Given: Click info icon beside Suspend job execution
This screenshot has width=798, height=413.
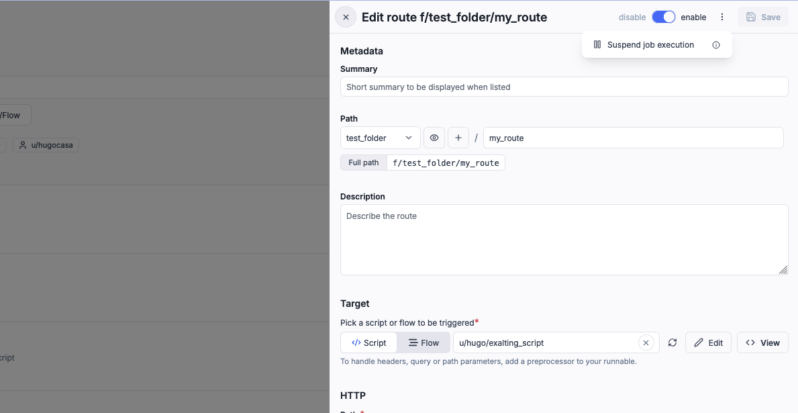Looking at the screenshot, I should point(715,45).
